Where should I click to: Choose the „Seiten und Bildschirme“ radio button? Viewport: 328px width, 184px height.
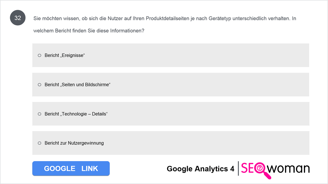click(39, 85)
